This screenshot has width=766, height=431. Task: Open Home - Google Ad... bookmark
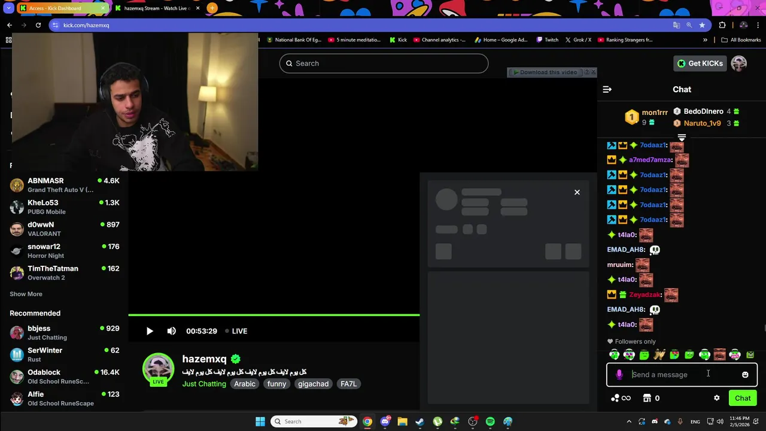[x=501, y=40]
